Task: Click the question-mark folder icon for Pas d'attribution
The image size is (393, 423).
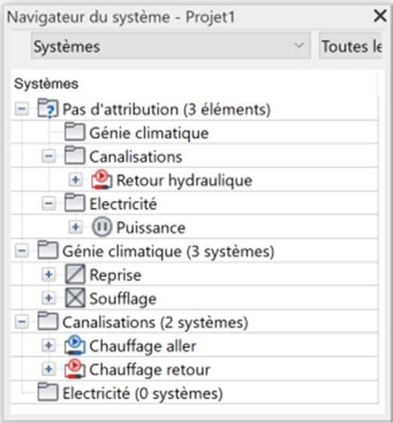Action: pos(48,109)
